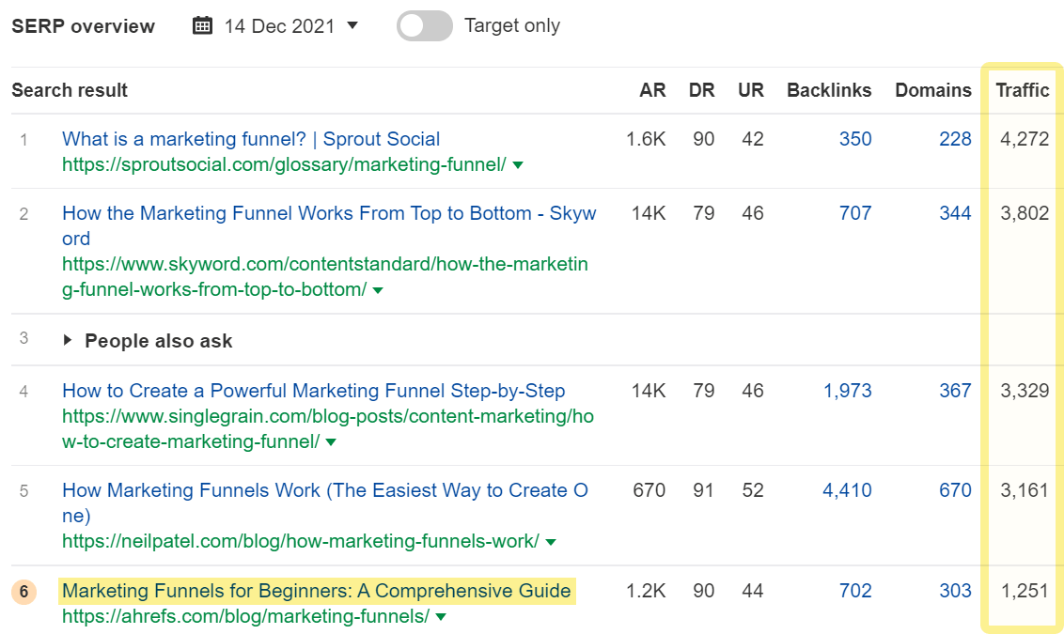Open the neilpatel.com green URL link
1064x634 pixels.
tap(300, 542)
